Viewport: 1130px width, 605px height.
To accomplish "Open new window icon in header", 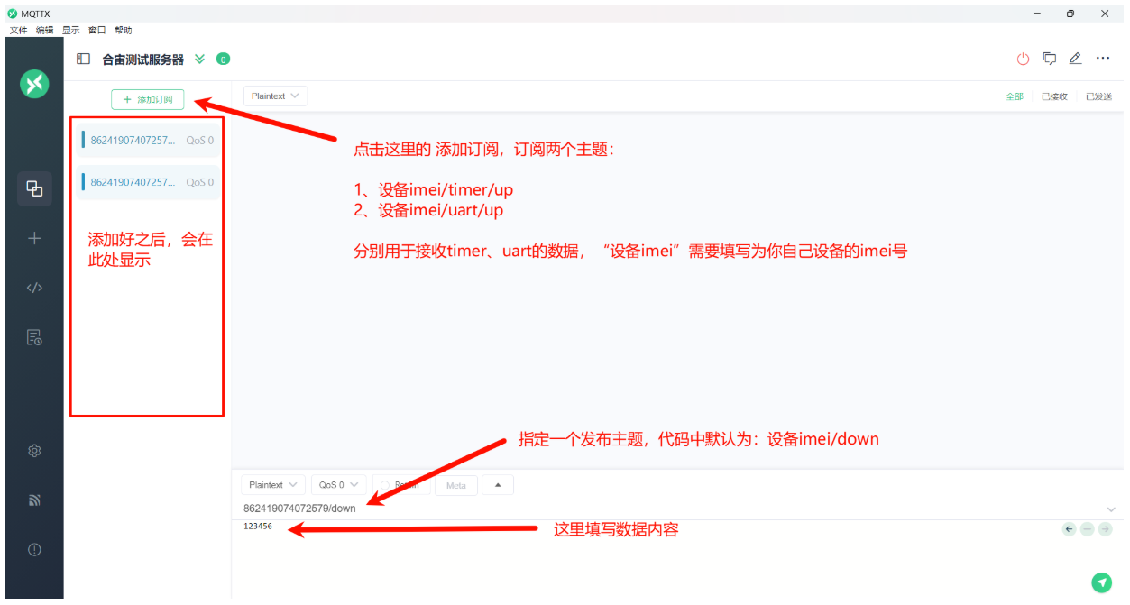I will [1050, 59].
